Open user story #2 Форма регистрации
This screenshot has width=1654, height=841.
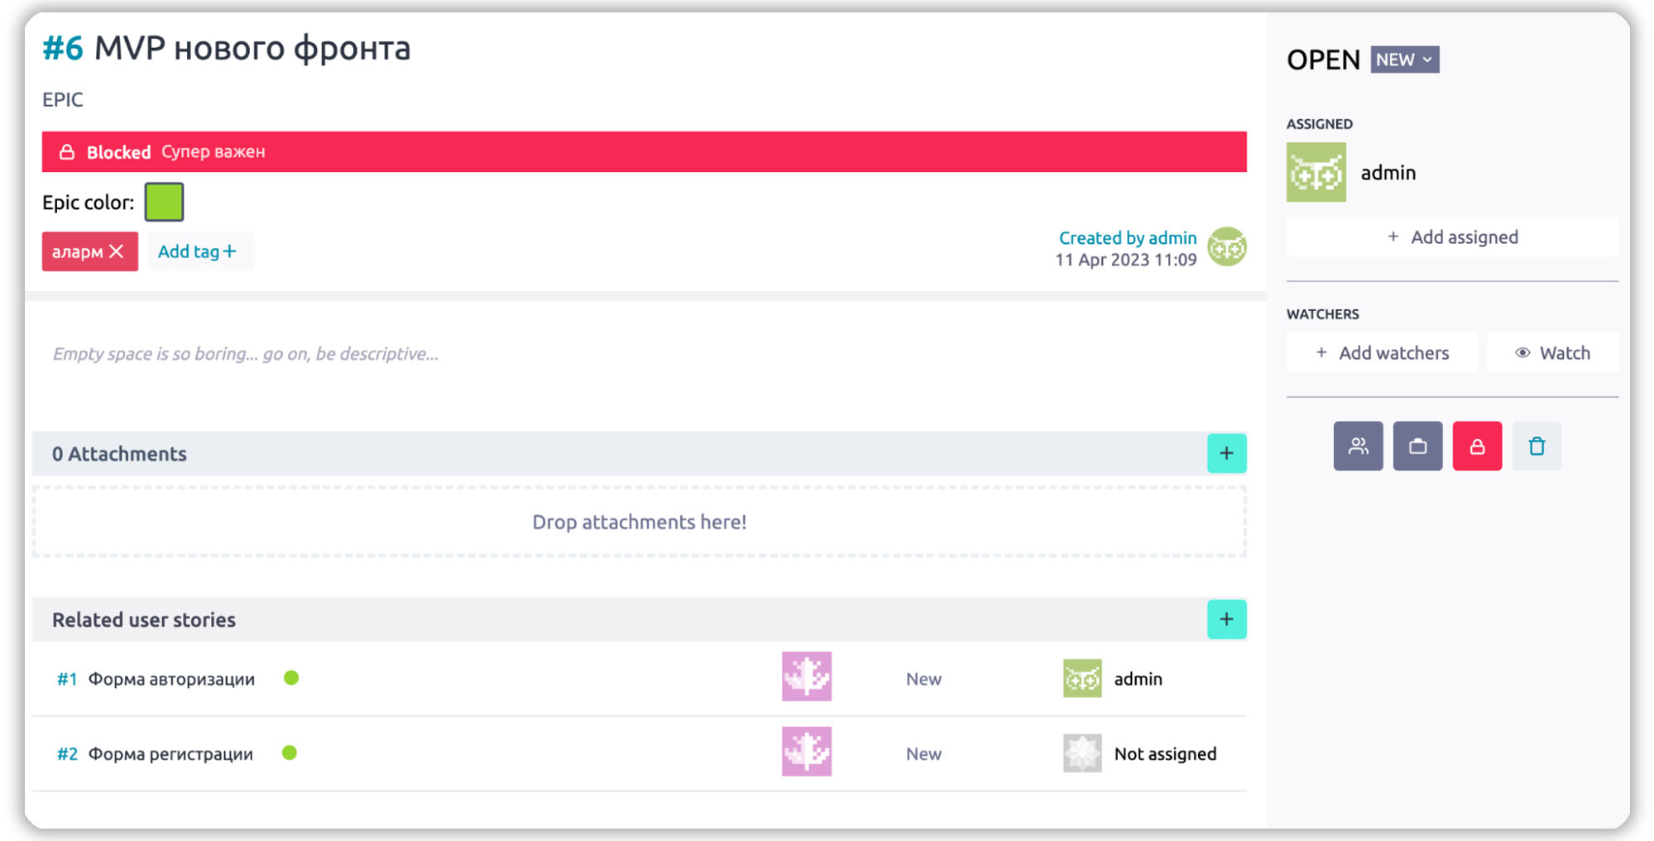(170, 754)
